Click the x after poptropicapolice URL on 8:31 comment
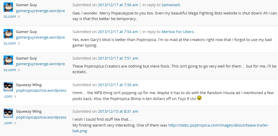Image resolution: width=278 pixels, height=136 pixels. click(15, 123)
